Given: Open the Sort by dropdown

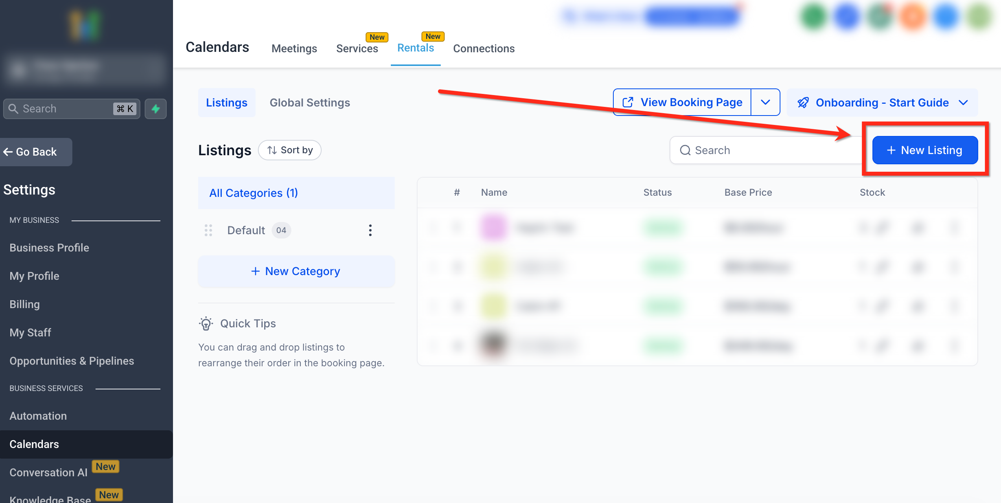Looking at the screenshot, I should [x=290, y=150].
